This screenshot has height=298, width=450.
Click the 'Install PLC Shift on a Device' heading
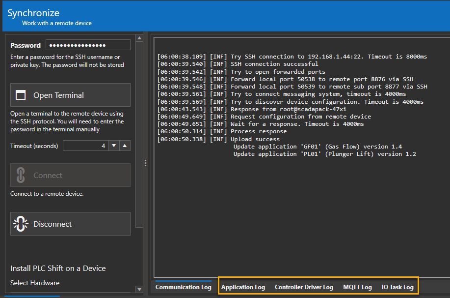point(58,268)
